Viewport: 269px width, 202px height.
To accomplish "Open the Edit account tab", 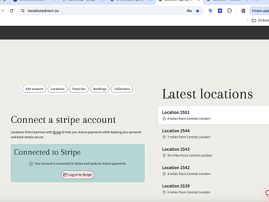I will [x=34, y=89].
